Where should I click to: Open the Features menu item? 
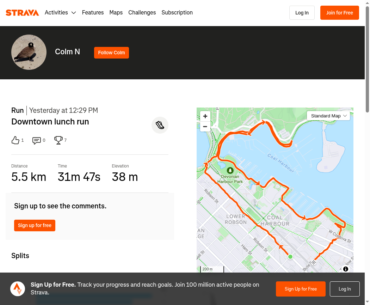93,12
